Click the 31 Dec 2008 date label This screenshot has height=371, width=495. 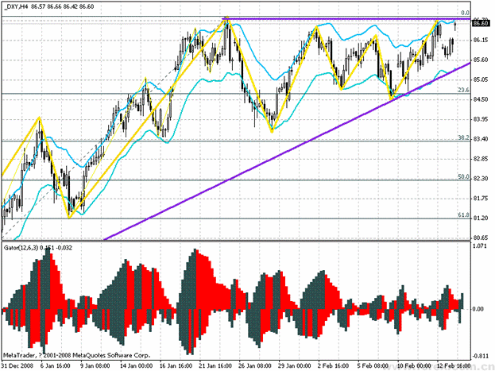17,365
